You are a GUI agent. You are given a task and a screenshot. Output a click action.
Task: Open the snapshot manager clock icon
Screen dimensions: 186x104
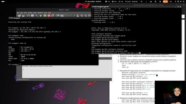pyautogui.click(x=28, y=16)
